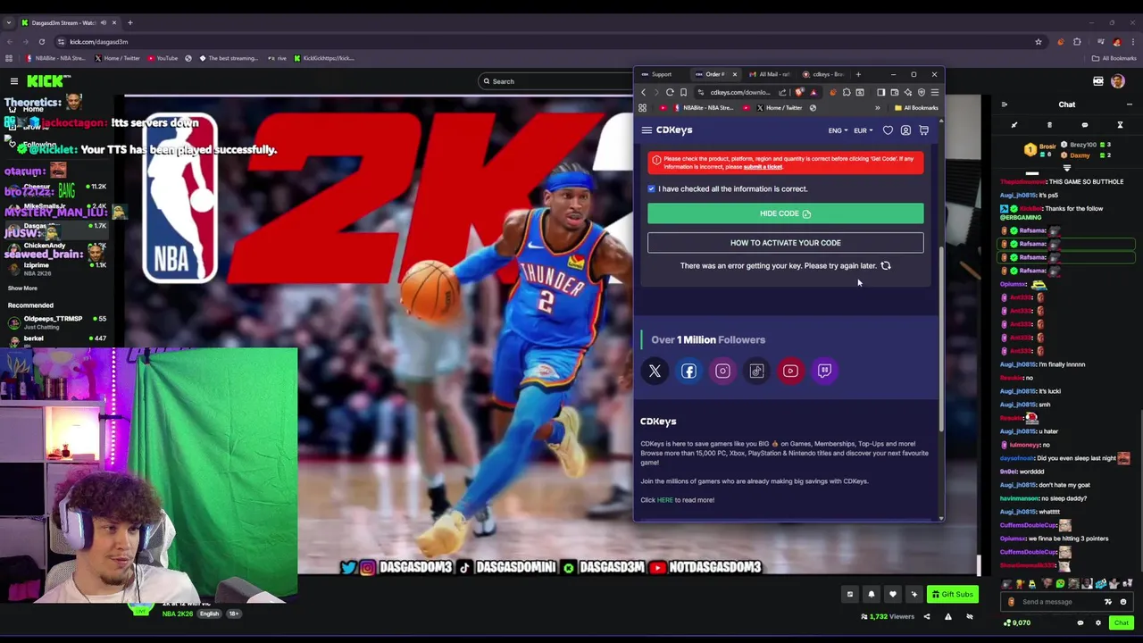Report the stream using the warning triangle
The width and height of the screenshot is (1143, 643).
[947, 616]
